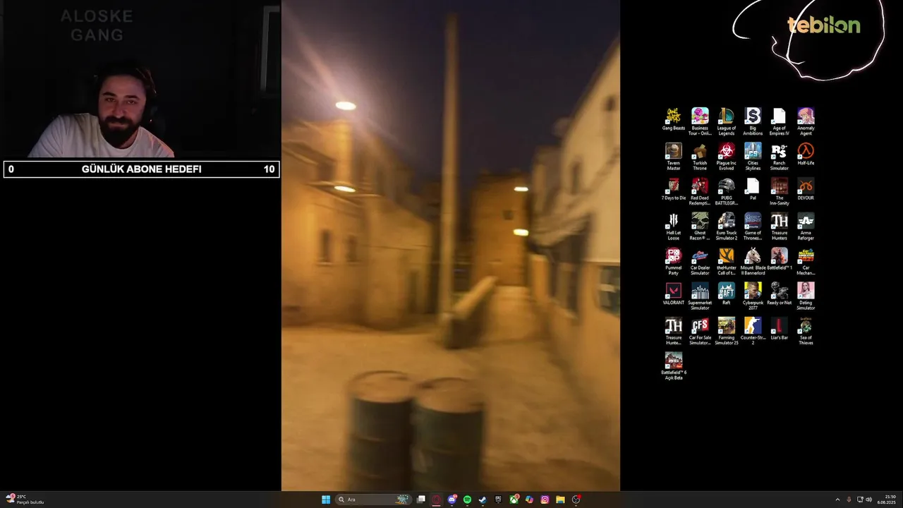Select the Liar's Bar shortcut
Viewport: 903px width, 508px height.
click(x=779, y=329)
